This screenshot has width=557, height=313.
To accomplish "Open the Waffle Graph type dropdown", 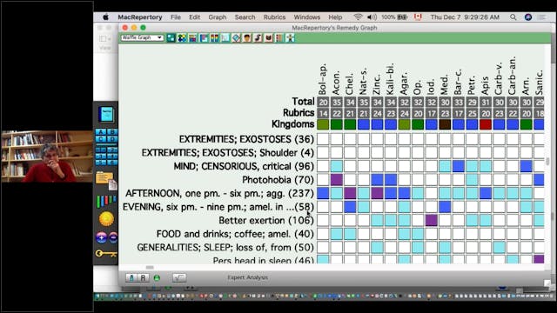I will [142, 37].
